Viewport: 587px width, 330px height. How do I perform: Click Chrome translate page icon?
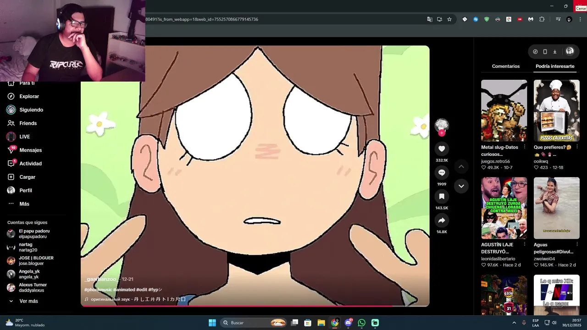[430, 19]
